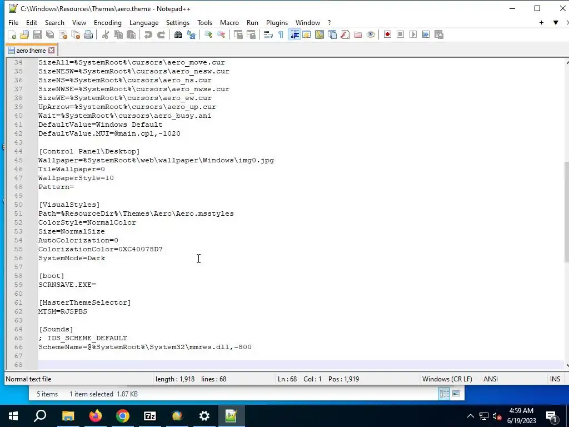This screenshot has width=569, height=427.
Task: Open the Window menu
Action: coord(308,22)
